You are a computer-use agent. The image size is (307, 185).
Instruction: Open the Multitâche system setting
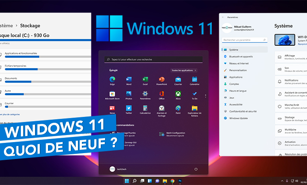point(291,131)
